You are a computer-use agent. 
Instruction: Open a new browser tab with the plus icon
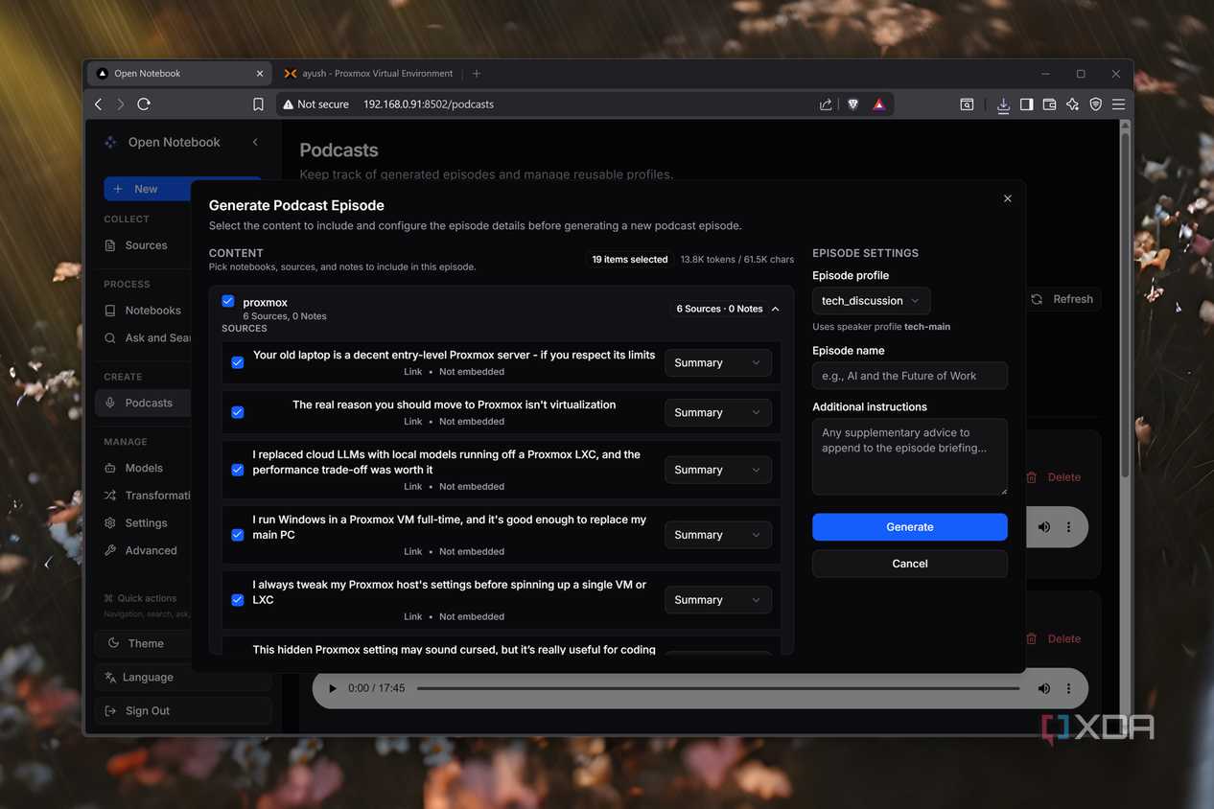pos(477,74)
